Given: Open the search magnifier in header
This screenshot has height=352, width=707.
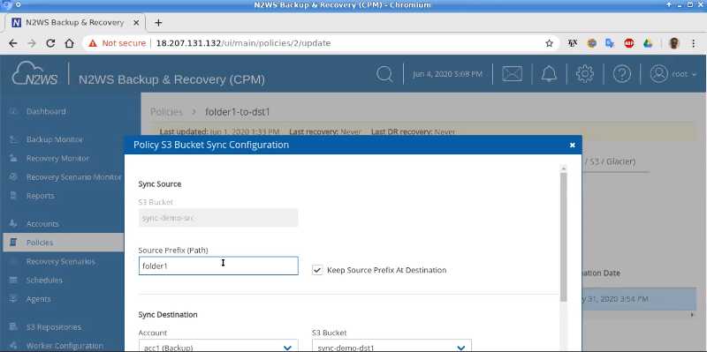Looking at the screenshot, I should (384, 74).
